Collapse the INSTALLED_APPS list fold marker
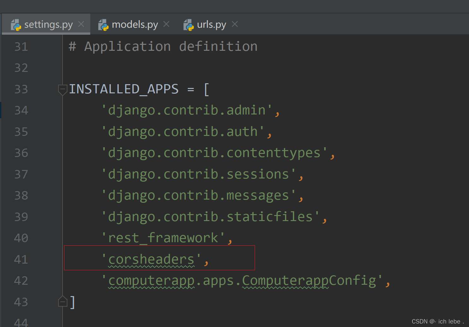 point(63,90)
